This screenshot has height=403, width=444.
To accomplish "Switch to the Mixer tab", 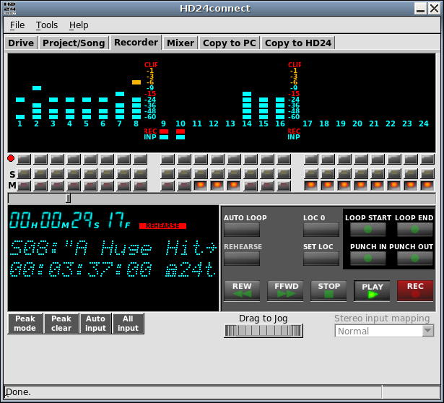I will (180, 43).
